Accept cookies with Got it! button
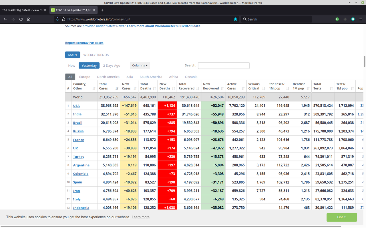 coord(342,217)
